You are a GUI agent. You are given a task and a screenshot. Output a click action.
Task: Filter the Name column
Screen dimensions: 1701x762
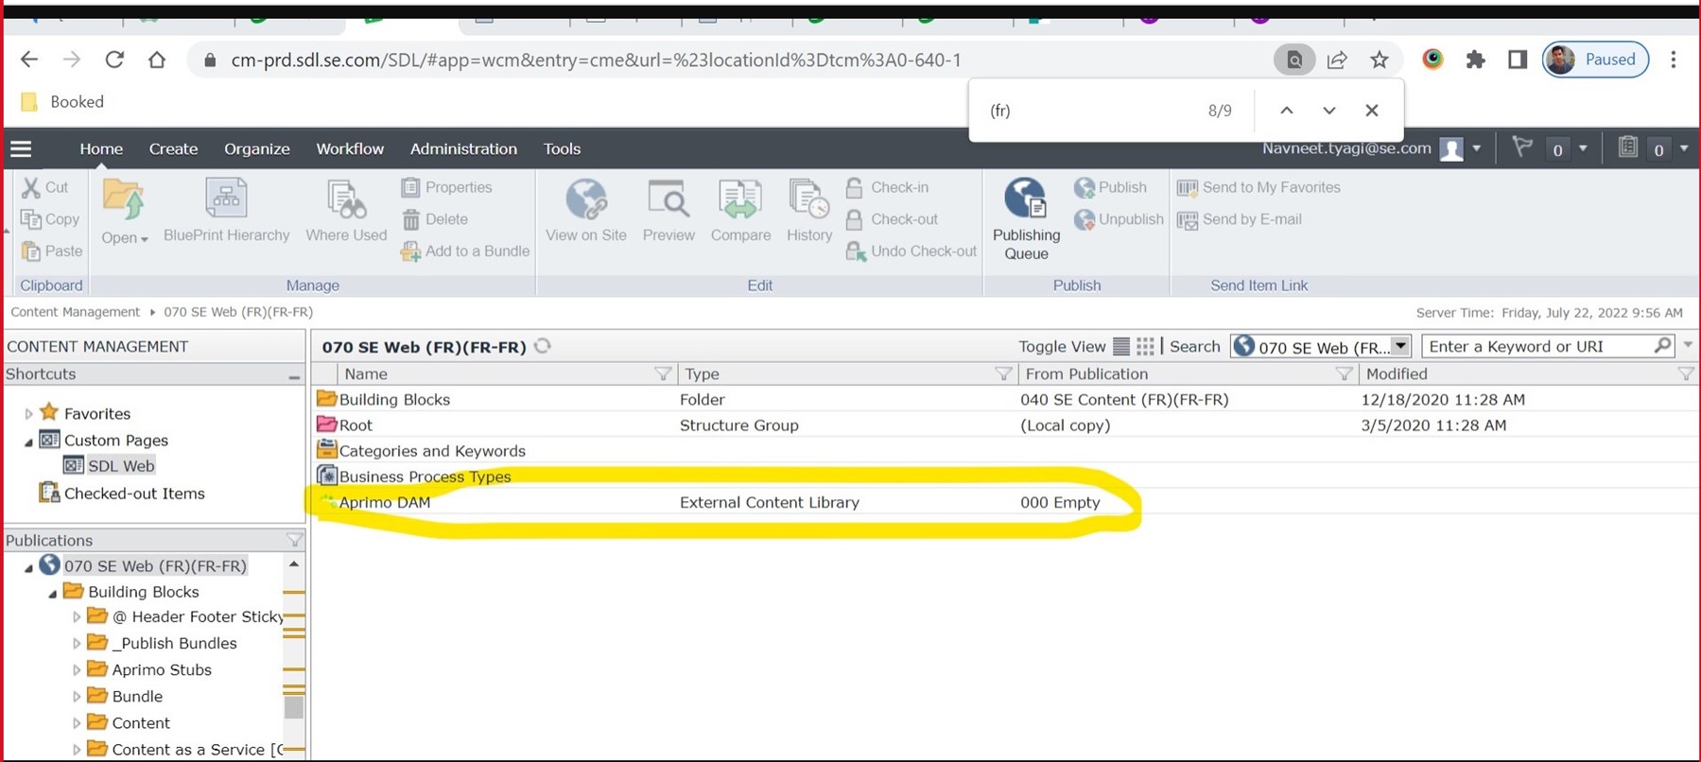[x=663, y=374]
